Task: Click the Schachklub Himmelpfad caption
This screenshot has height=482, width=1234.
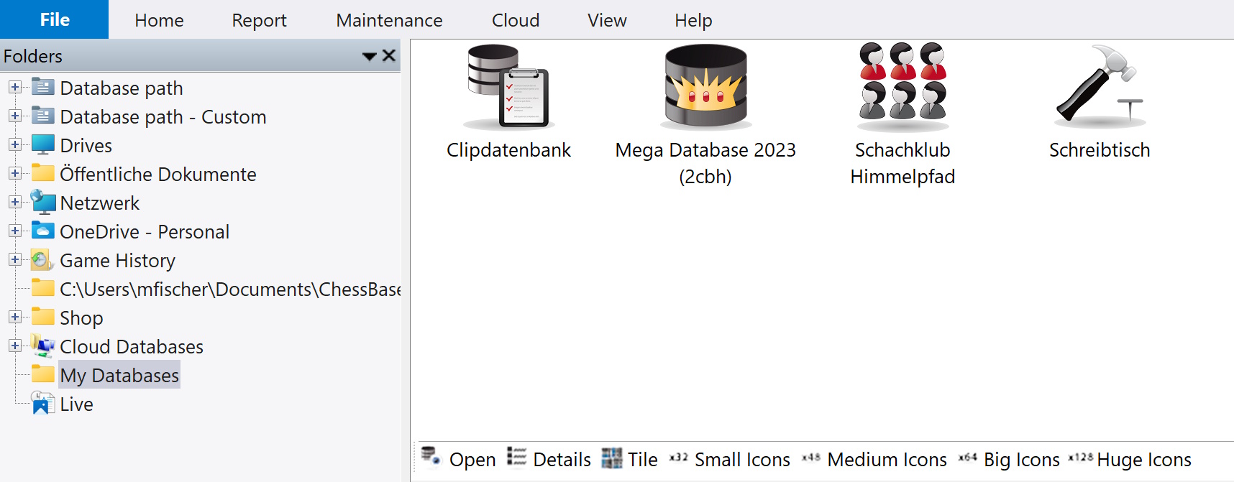Action: pyautogui.click(x=902, y=163)
